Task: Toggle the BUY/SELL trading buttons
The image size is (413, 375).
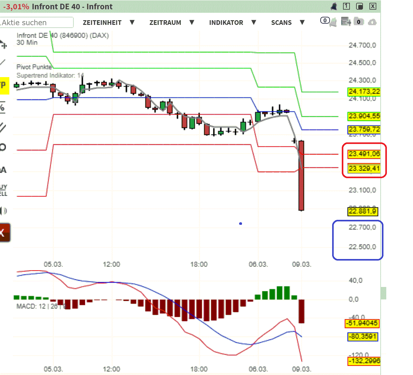Action: click(x=3, y=189)
